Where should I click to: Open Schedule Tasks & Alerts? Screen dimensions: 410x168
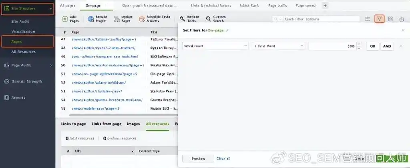coord(142,19)
